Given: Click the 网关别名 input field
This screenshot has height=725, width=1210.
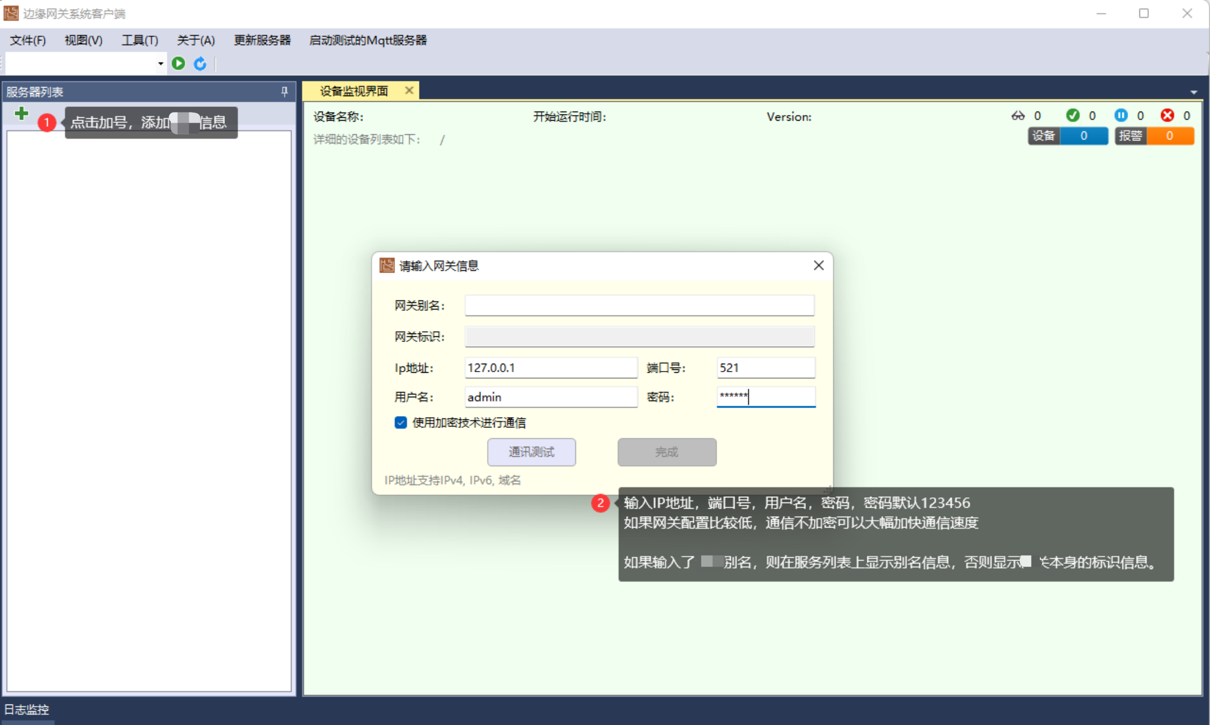Looking at the screenshot, I should click(x=639, y=306).
